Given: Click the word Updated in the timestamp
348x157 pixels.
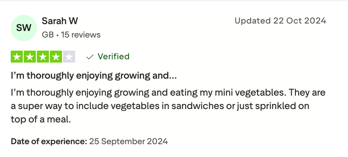Looking at the screenshot, I should [252, 21].
